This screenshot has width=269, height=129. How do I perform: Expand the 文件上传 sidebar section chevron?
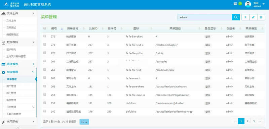[x=33, y=13]
